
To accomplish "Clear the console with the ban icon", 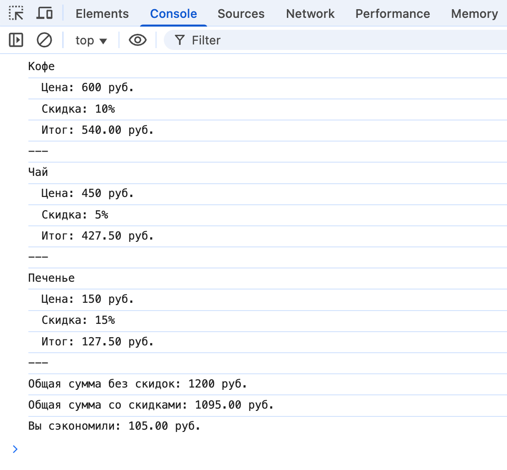I will coord(44,40).
